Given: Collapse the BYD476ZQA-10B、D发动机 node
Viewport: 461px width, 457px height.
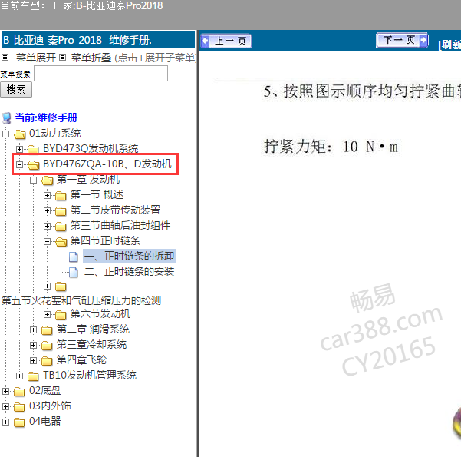Looking at the screenshot, I should coord(19,164).
